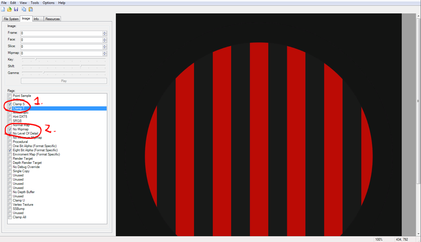Enable the Clamp U flag
This screenshot has width=421, height=242.
tap(10, 200)
